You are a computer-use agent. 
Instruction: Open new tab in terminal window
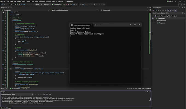[x=96, y=25]
